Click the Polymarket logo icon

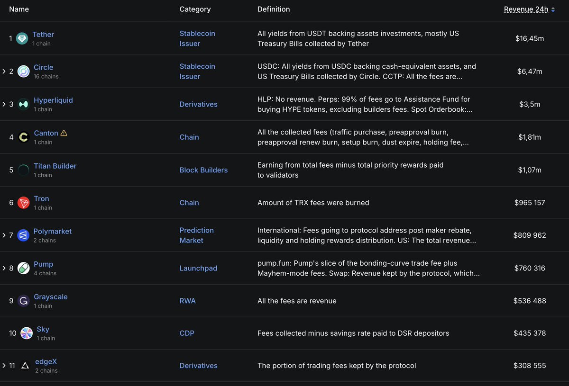coord(23,235)
